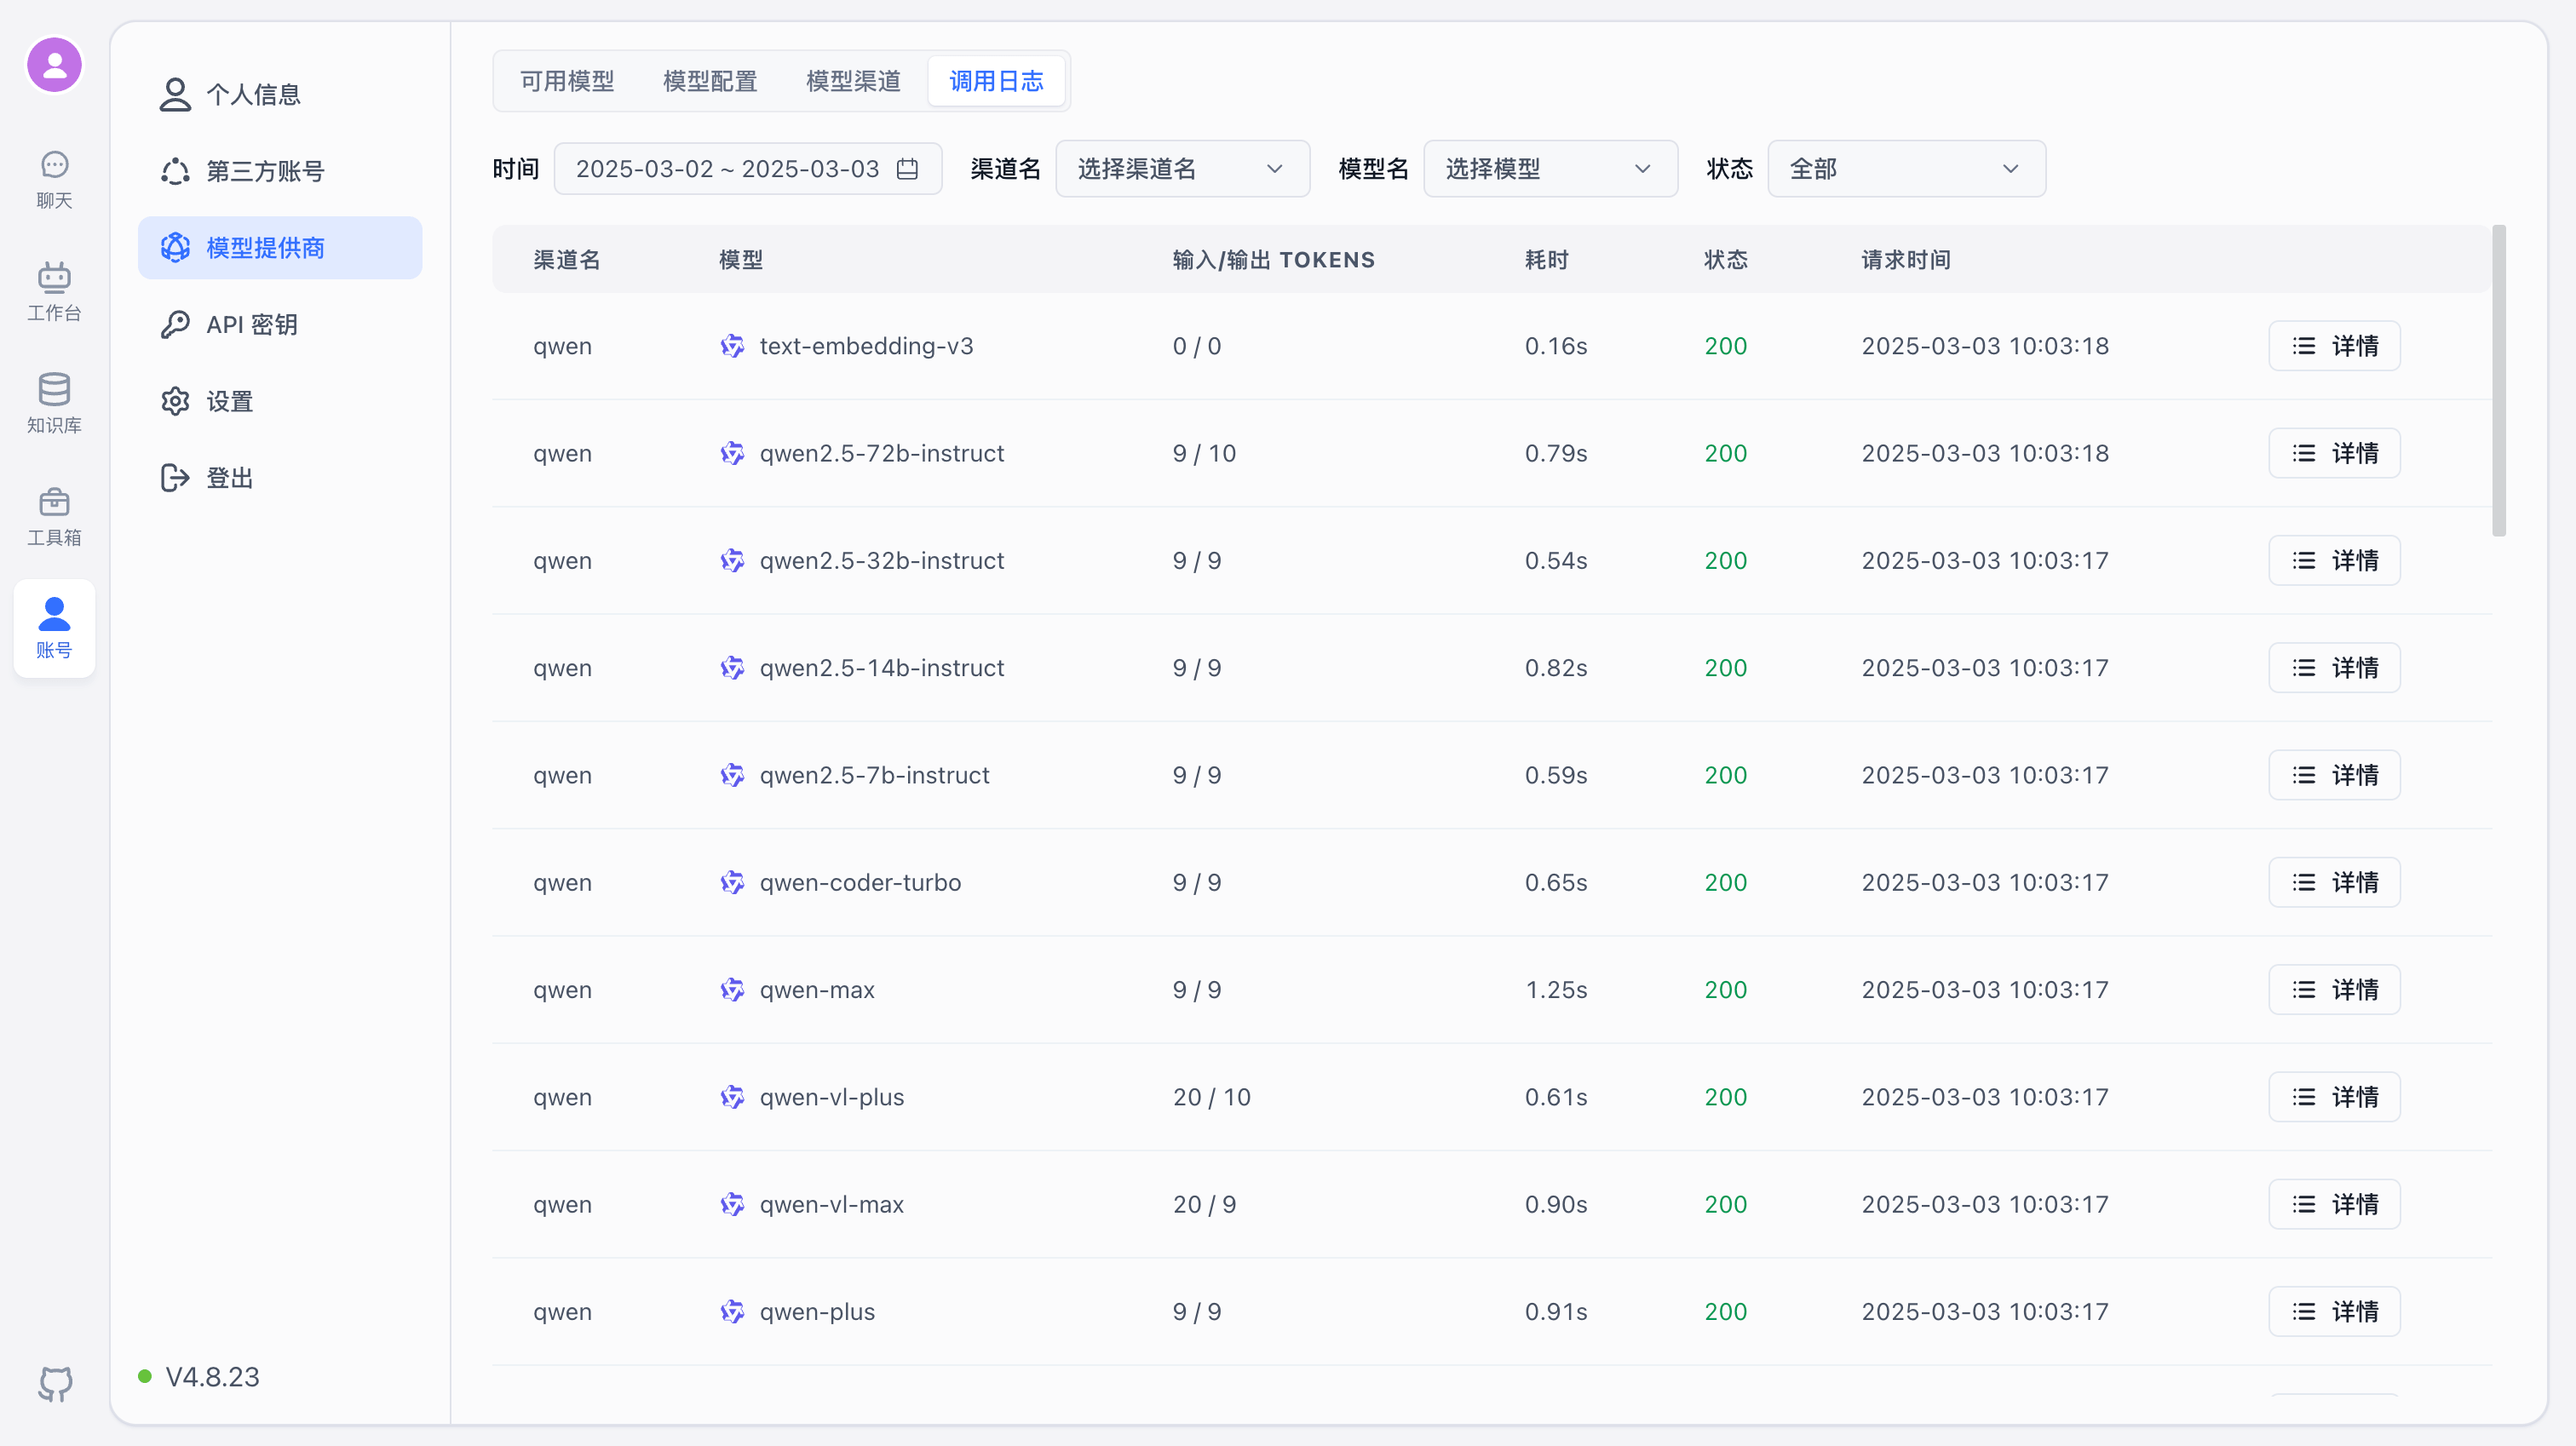The height and width of the screenshot is (1446, 2576).
Task: Click the GitHub icon at bottom left
Action: click(x=55, y=1385)
